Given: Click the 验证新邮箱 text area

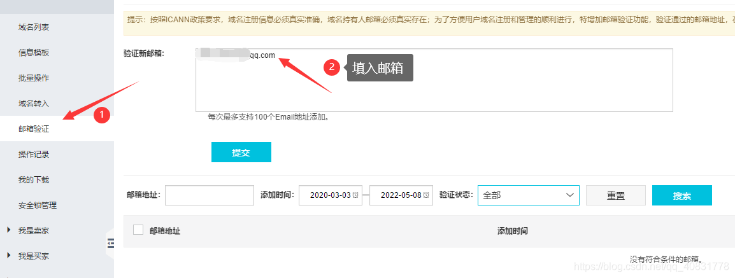Looking at the screenshot, I should [434, 80].
